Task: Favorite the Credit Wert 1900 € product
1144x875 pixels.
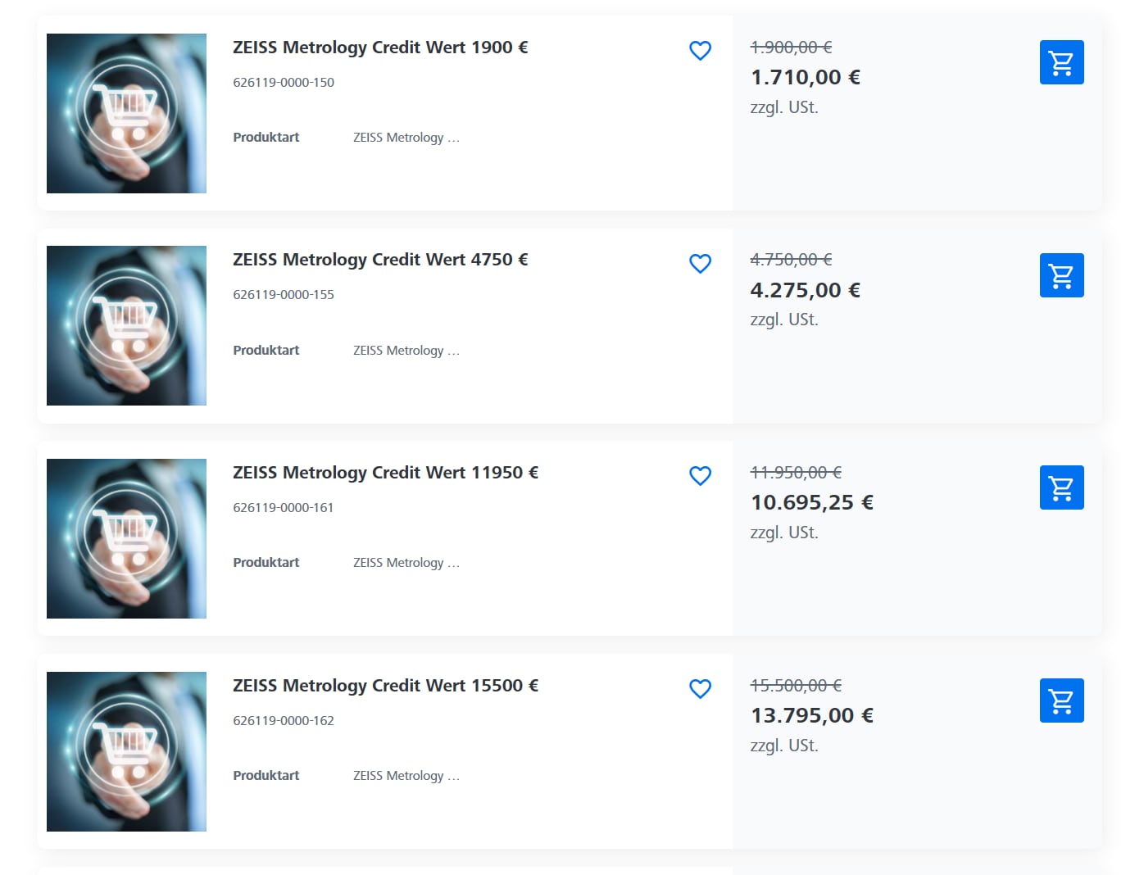Action: click(x=700, y=51)
